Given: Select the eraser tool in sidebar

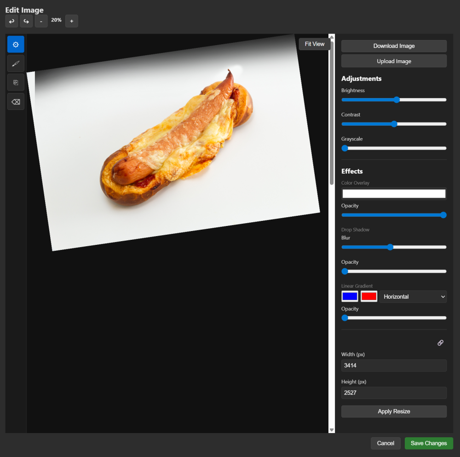Looking at the screenshot, I should tap(16, 102).
